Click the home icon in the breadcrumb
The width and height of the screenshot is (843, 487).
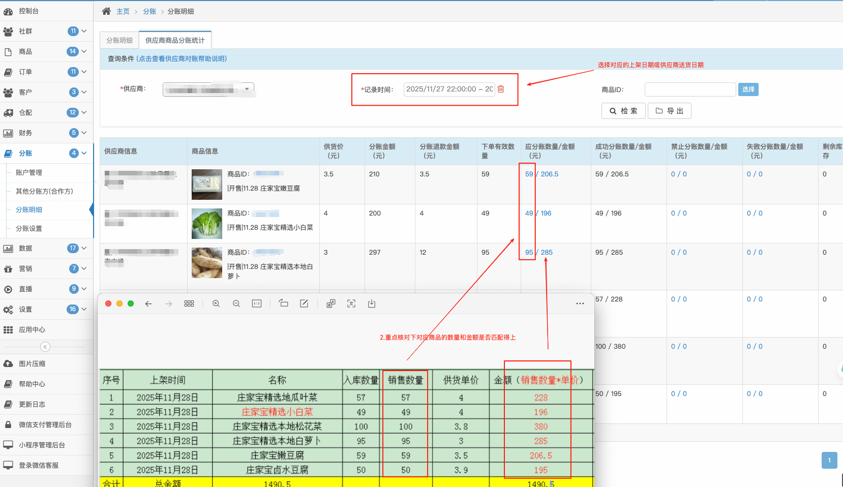(x=106, y=11)
